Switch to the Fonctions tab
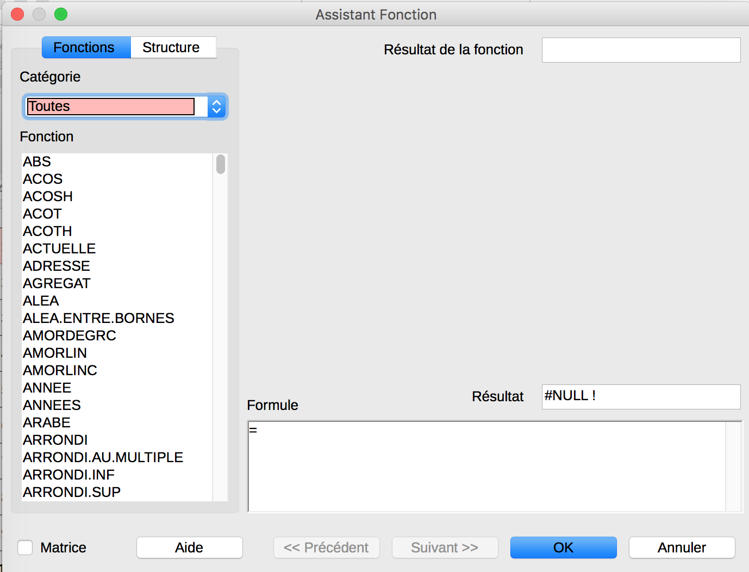Viewport: 749px width, 572px height. (x=86, y=47)
